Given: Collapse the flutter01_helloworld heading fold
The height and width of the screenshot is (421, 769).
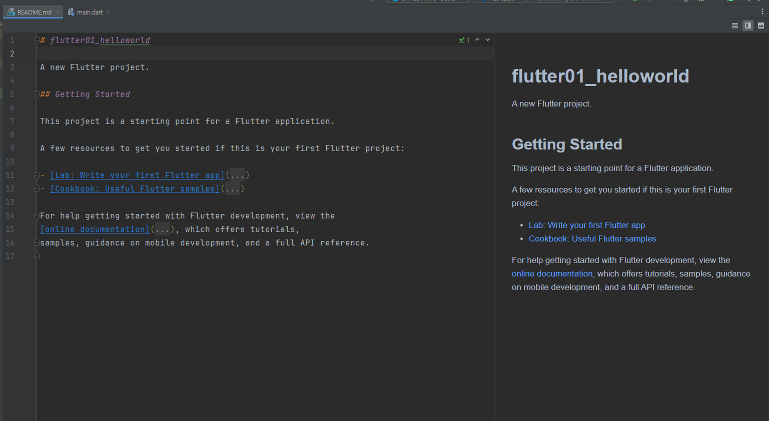Looking at the screenshot, I should 37,40.
